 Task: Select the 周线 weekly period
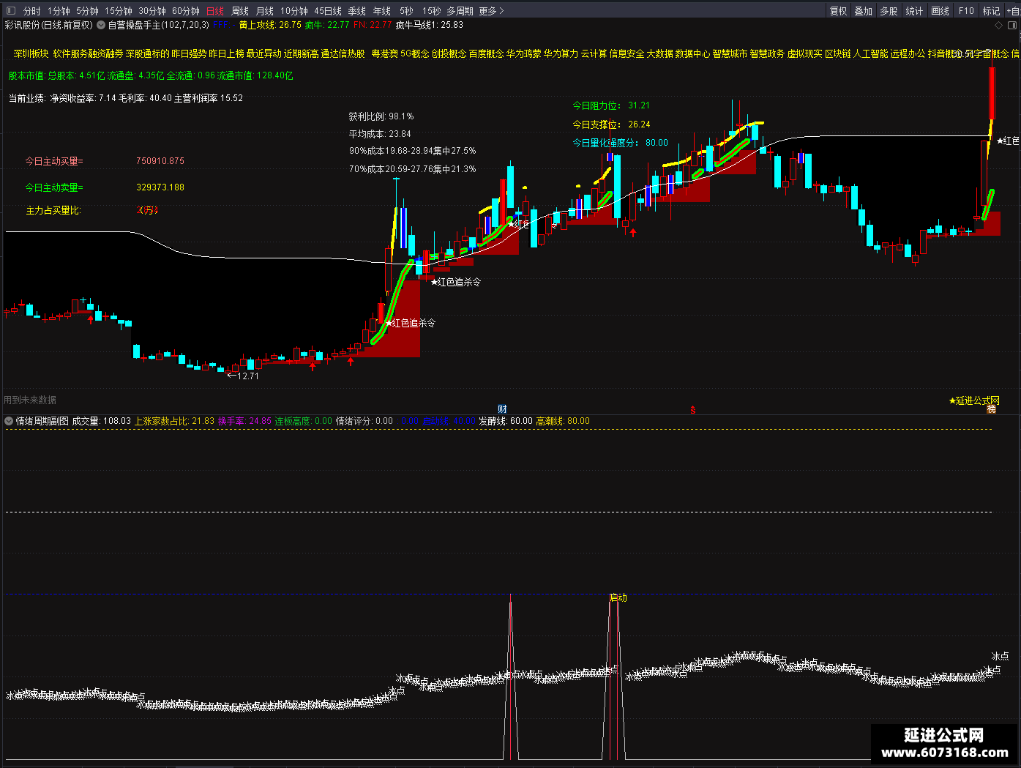[x=240, y=11]
